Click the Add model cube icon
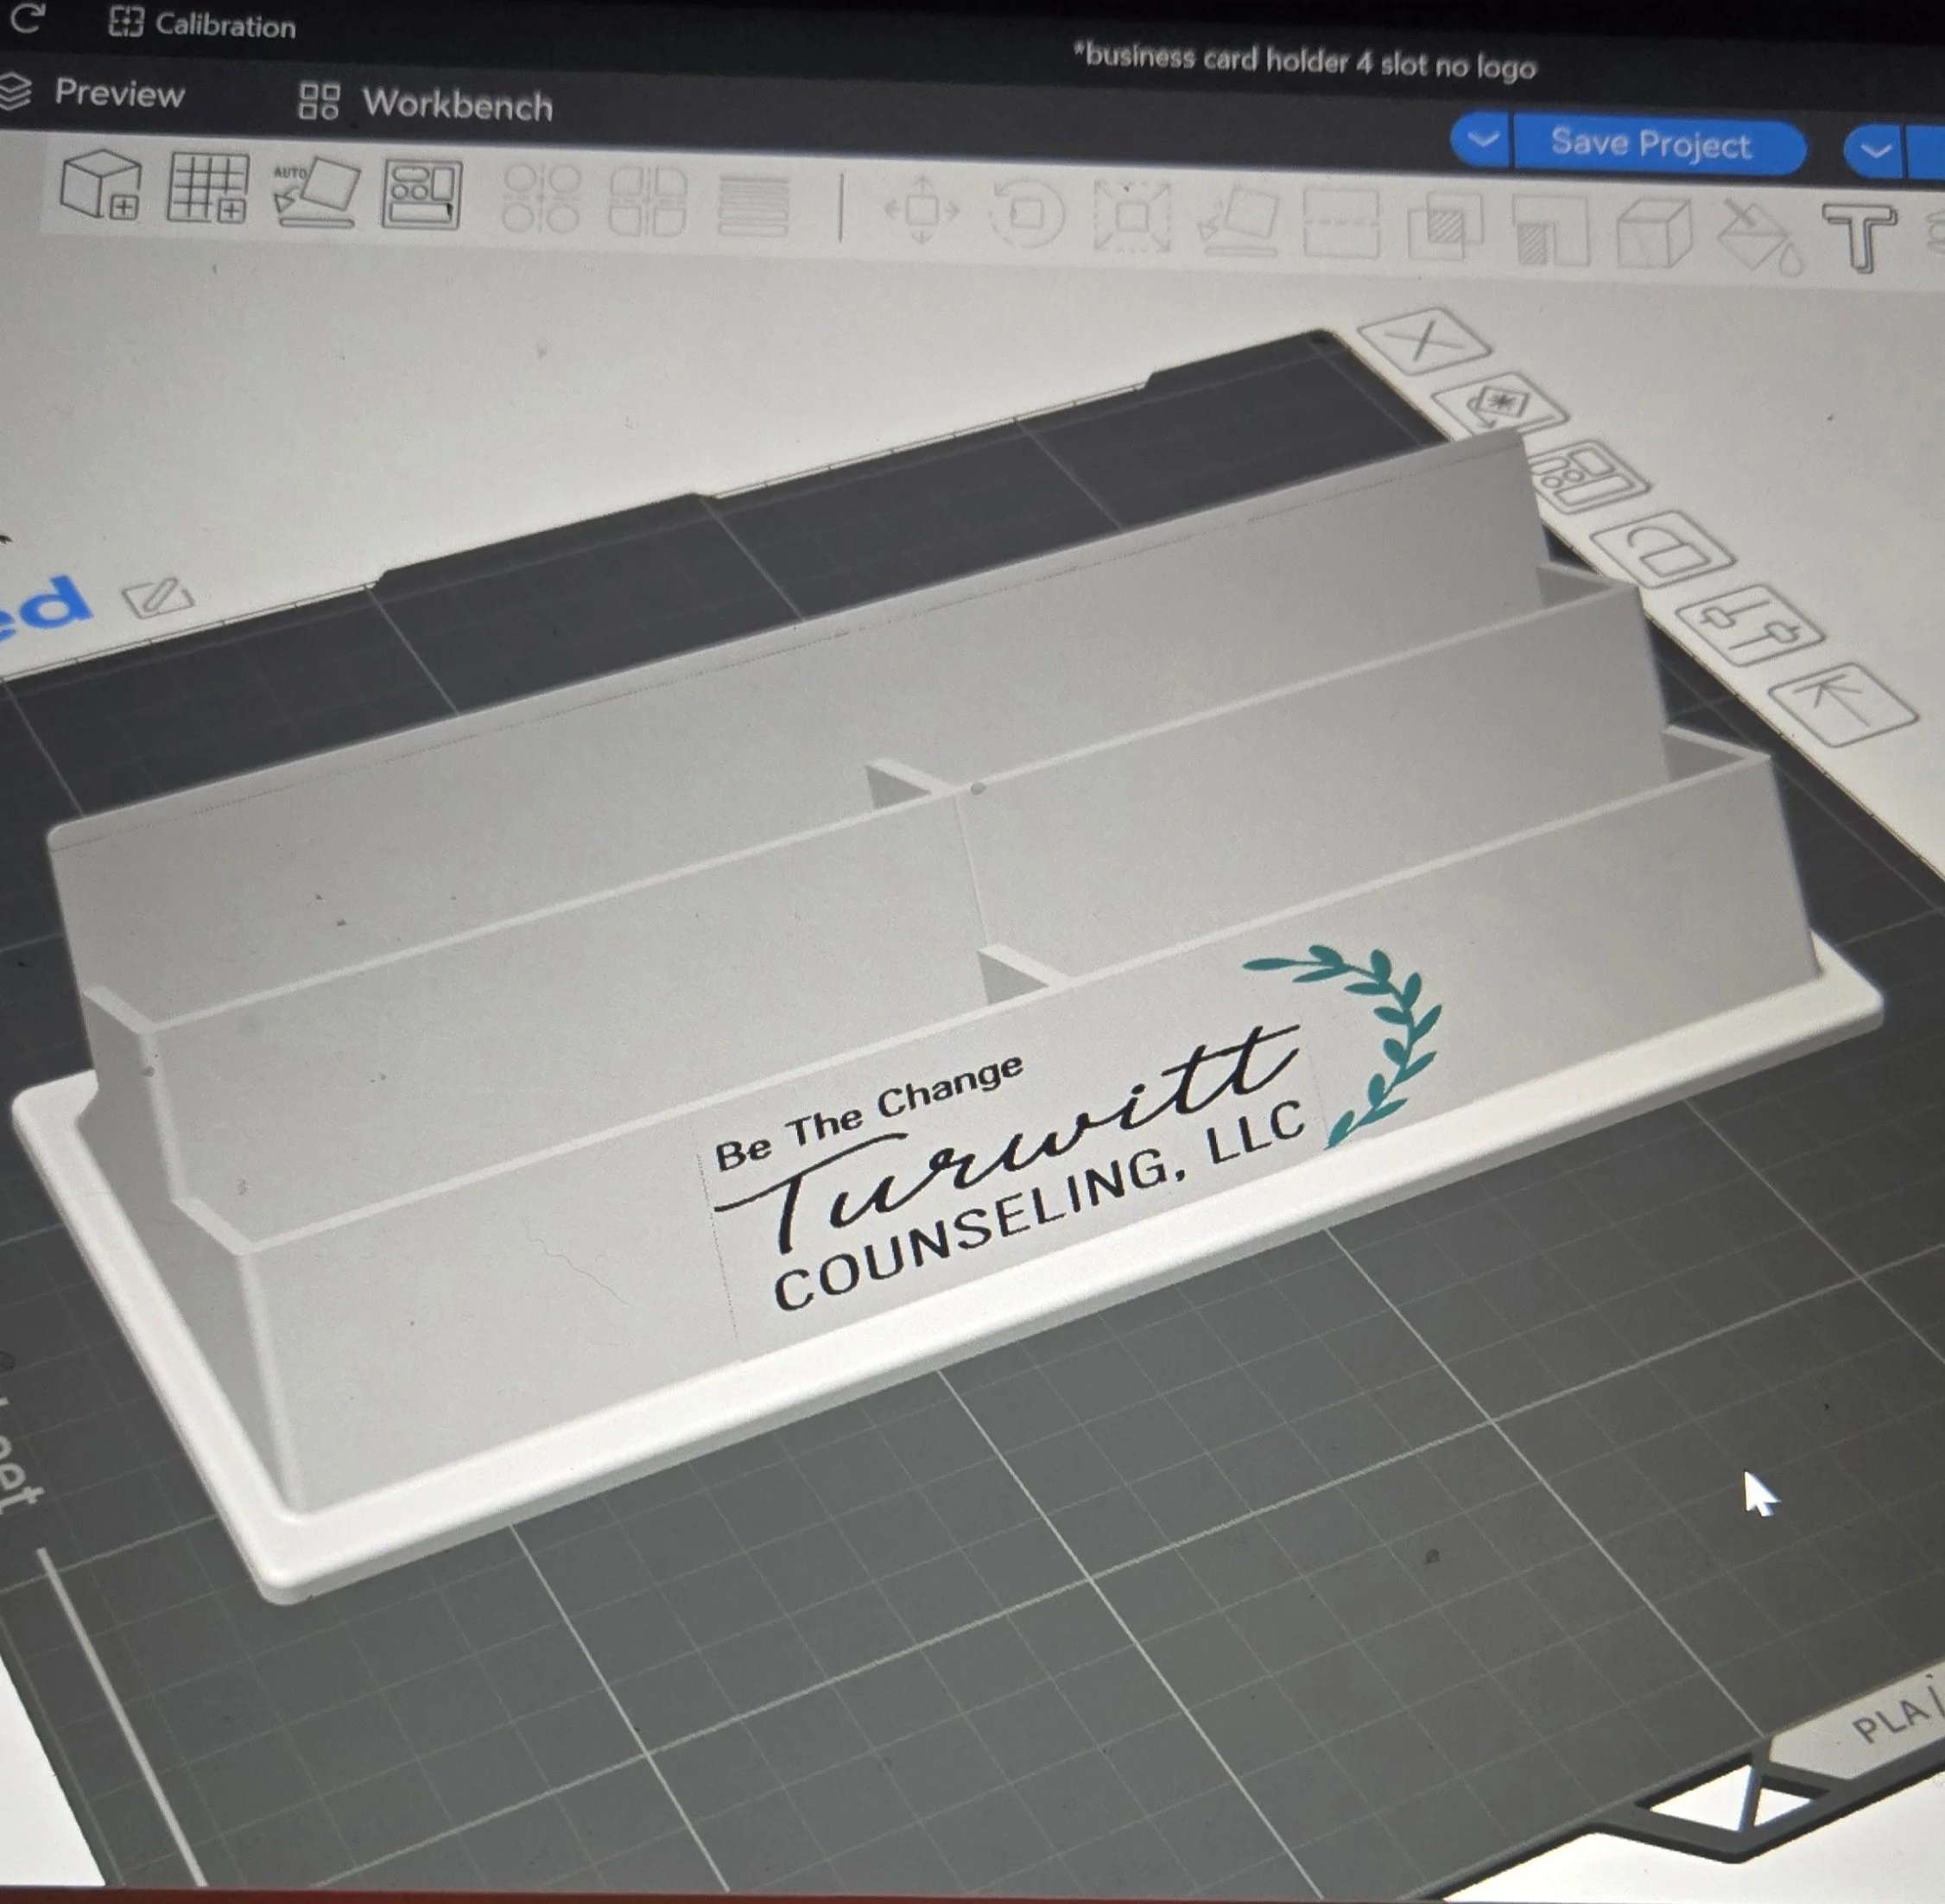 99,184
